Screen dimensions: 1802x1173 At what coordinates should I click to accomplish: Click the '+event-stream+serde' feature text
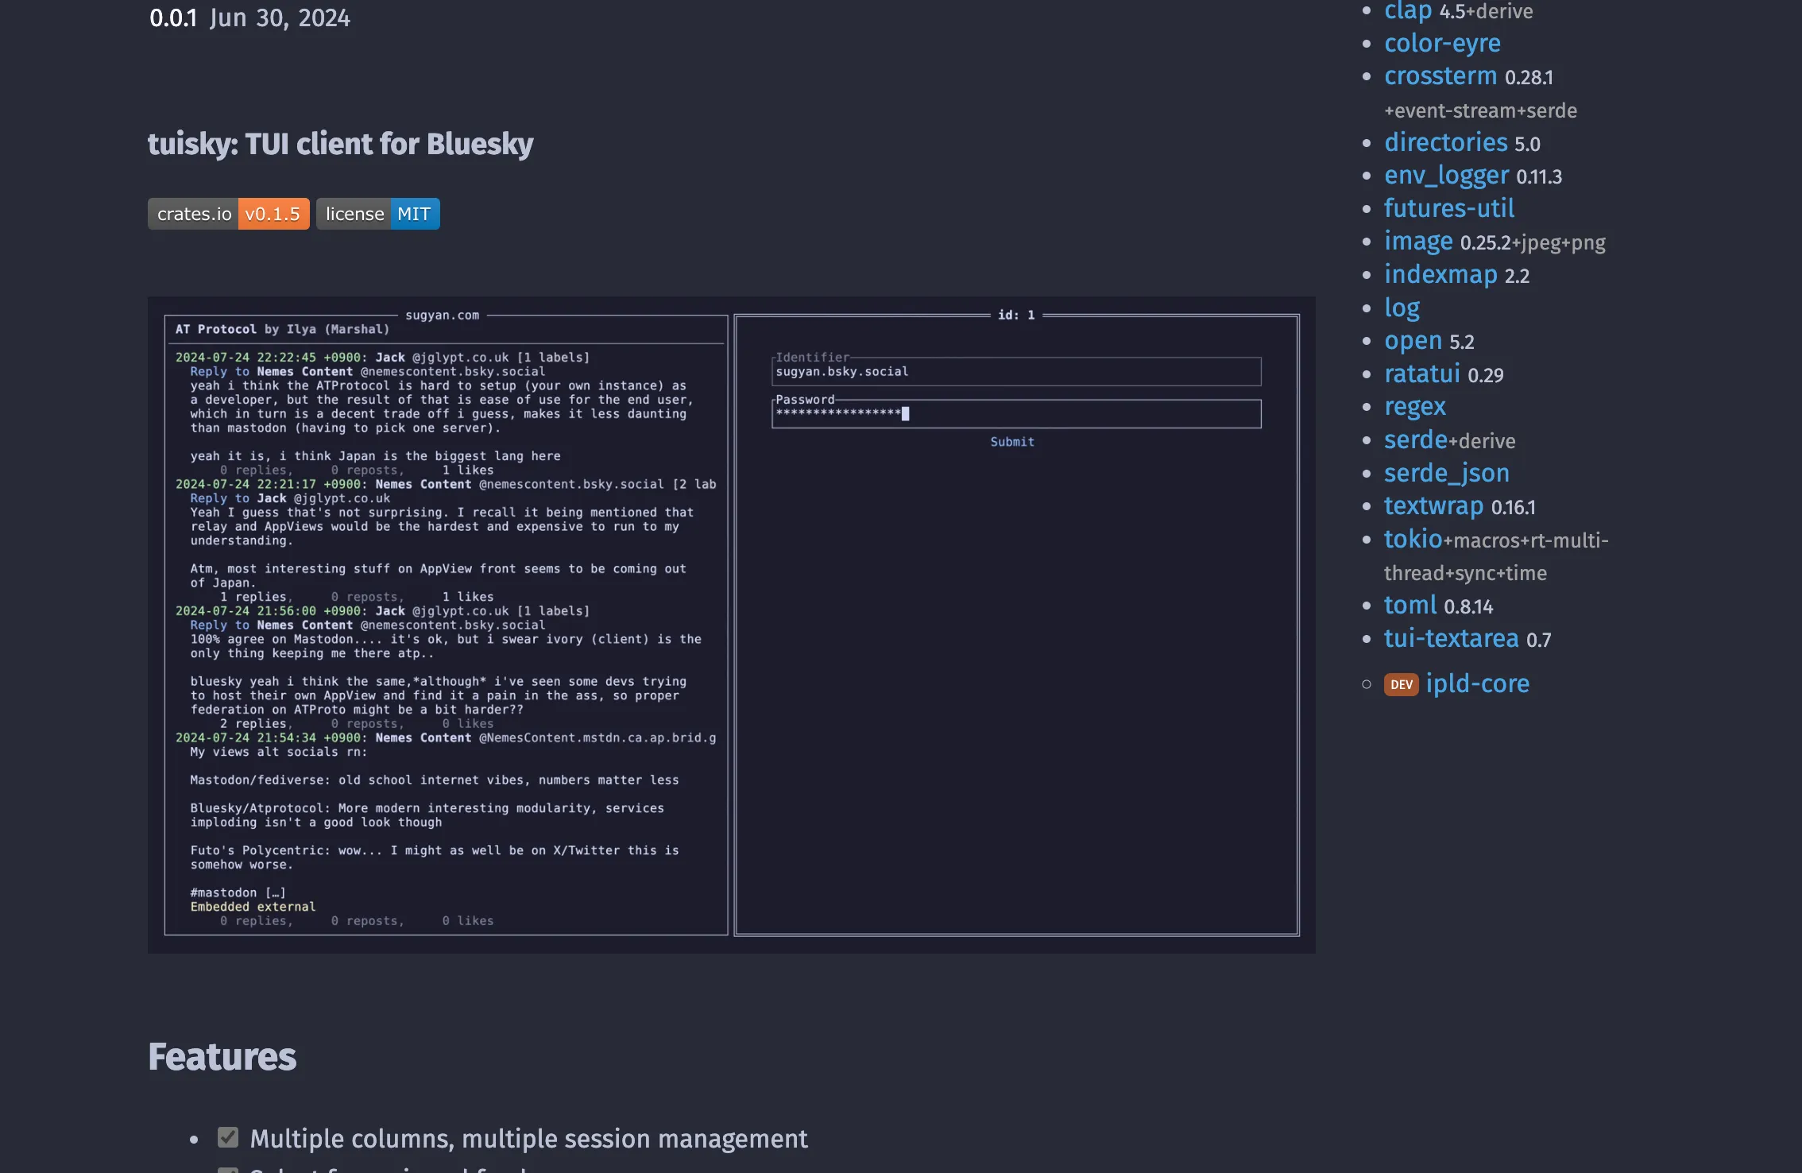click(1480, 110)
